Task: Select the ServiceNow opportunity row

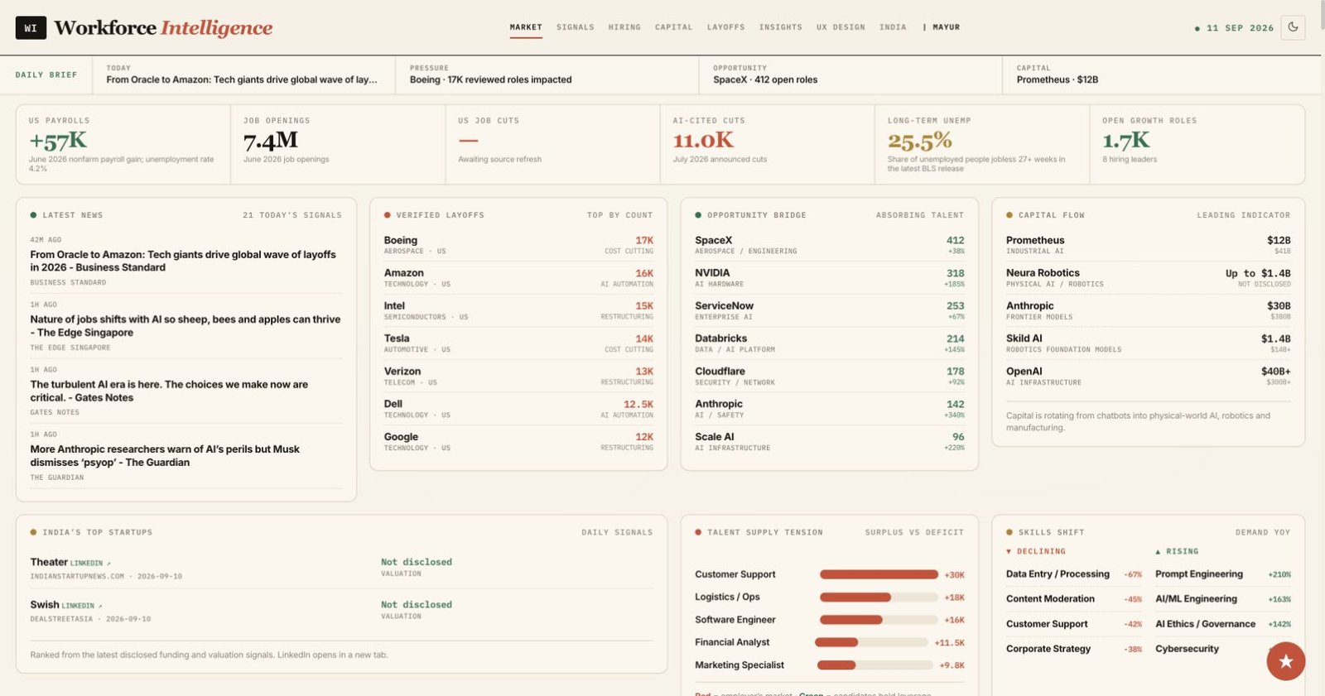Action: pos(830,311)
